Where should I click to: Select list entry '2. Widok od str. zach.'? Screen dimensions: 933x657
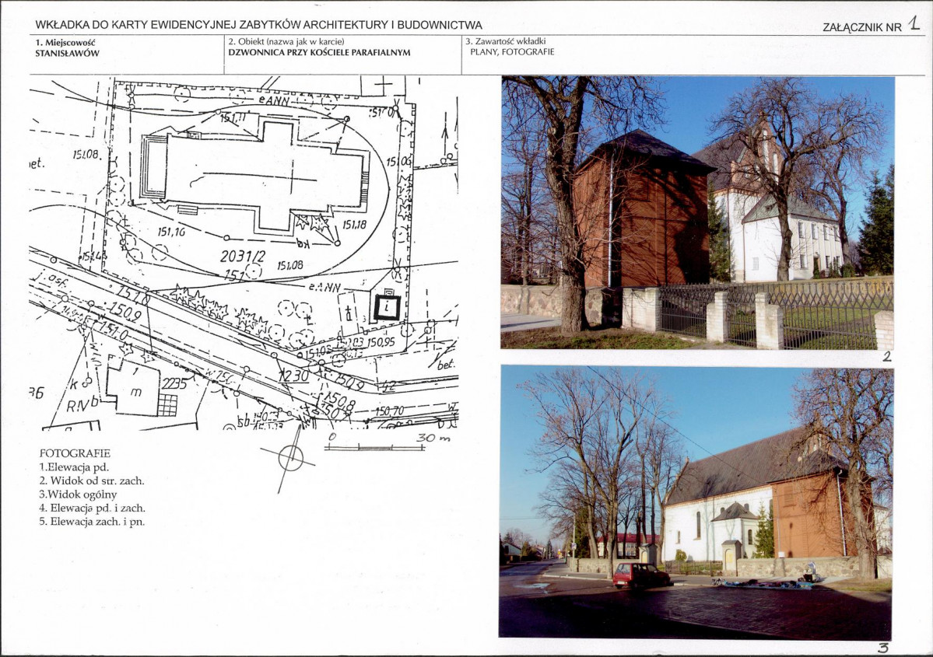click(92, 481)
